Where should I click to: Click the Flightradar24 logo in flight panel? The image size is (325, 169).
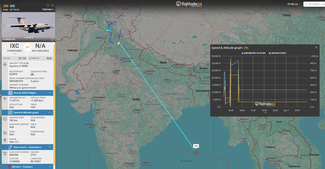pyautogui.click(x=48, y=9)
